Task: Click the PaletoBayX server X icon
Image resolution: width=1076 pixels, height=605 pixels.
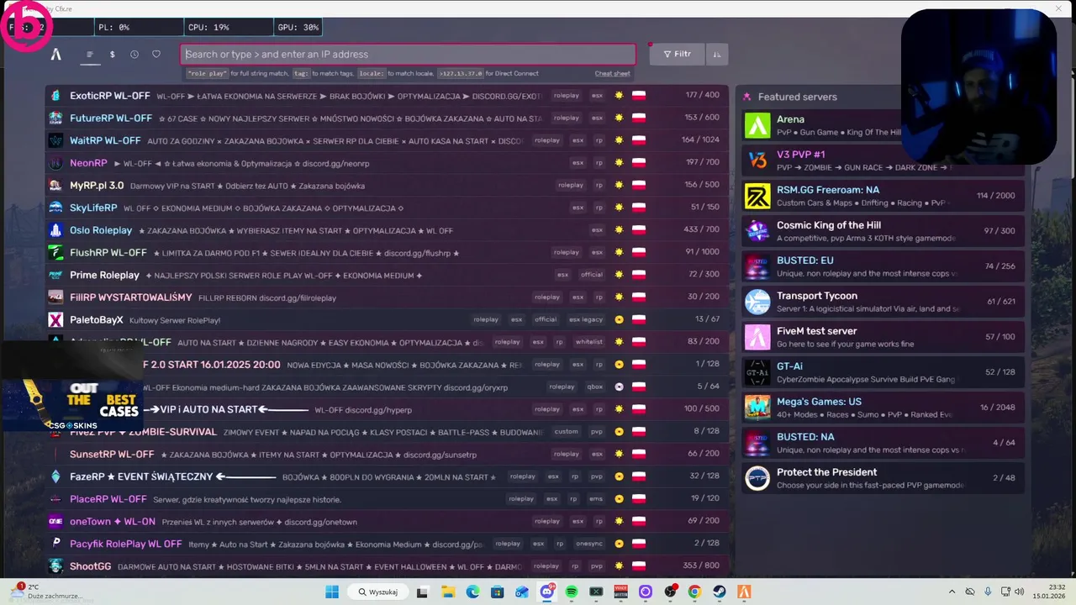Action: tap(55, 320)
